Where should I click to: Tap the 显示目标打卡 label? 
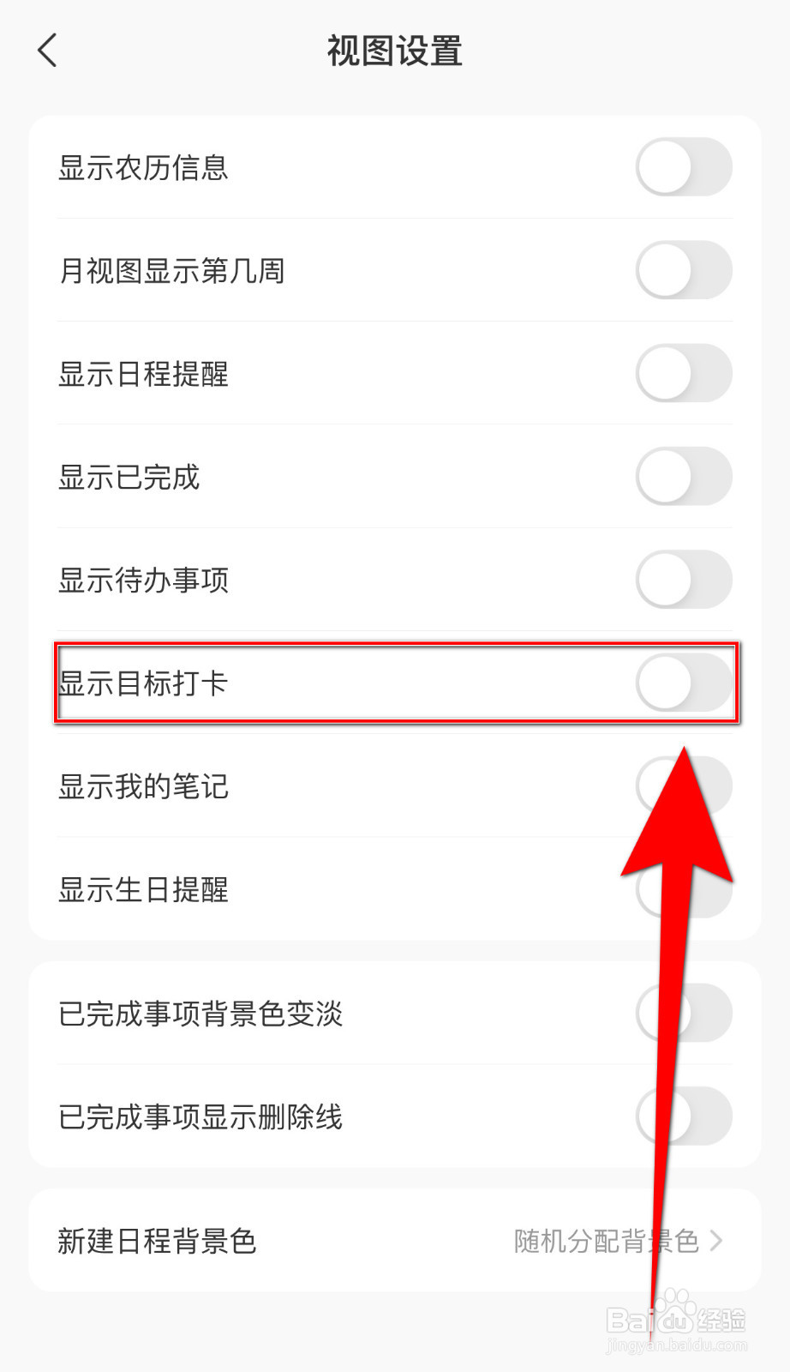pos(143,683)
